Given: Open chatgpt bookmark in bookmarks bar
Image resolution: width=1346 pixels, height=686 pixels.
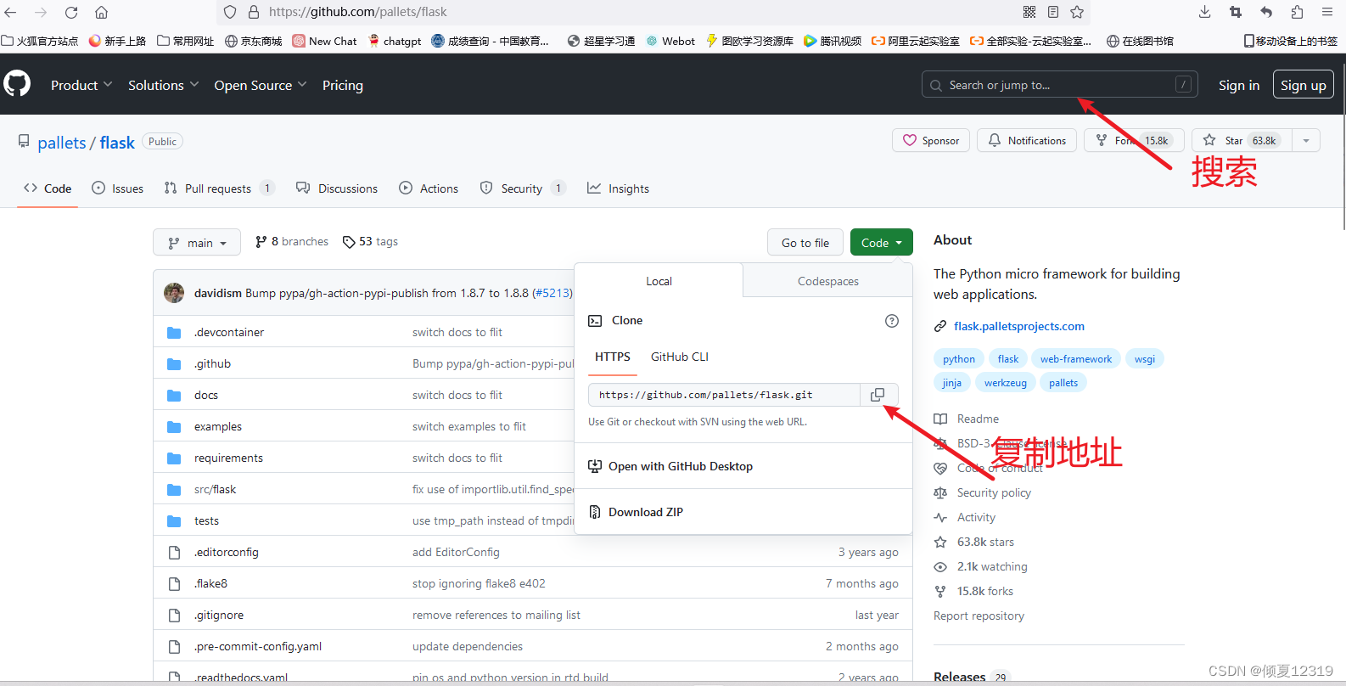Looking at the screenshot, I should click(x=395, y=41).
